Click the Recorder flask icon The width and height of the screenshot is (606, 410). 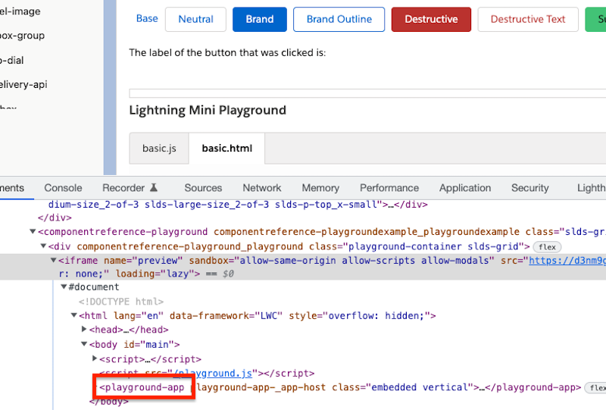[154, 188]
